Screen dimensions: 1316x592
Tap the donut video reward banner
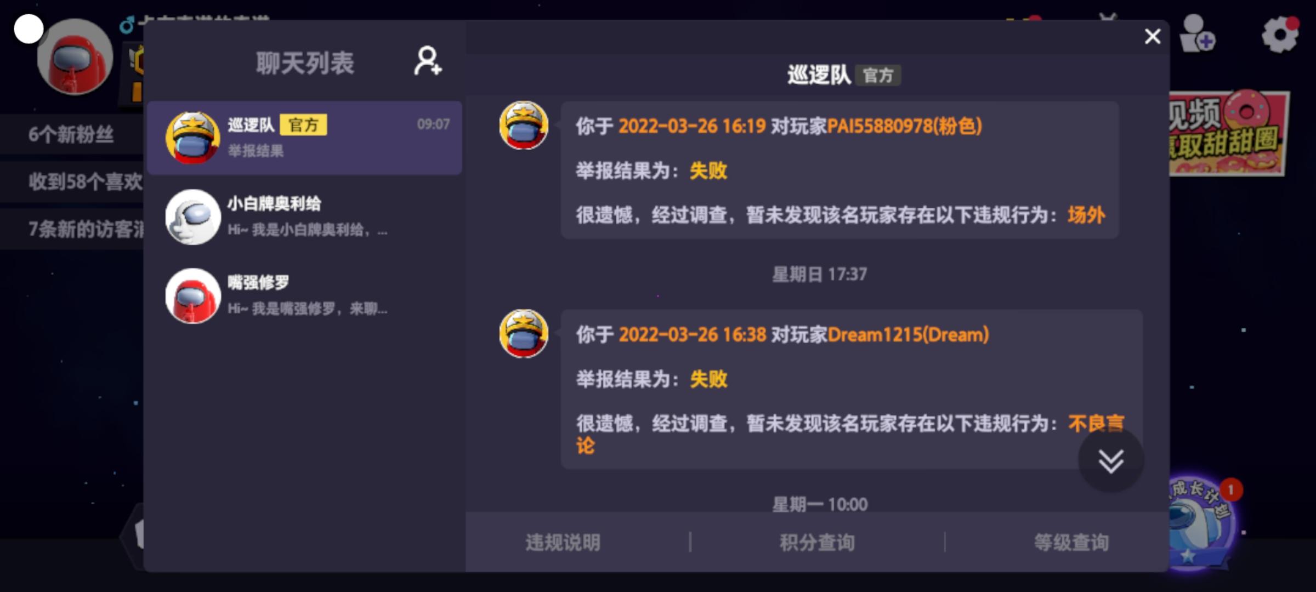[x=1228, y=134]
